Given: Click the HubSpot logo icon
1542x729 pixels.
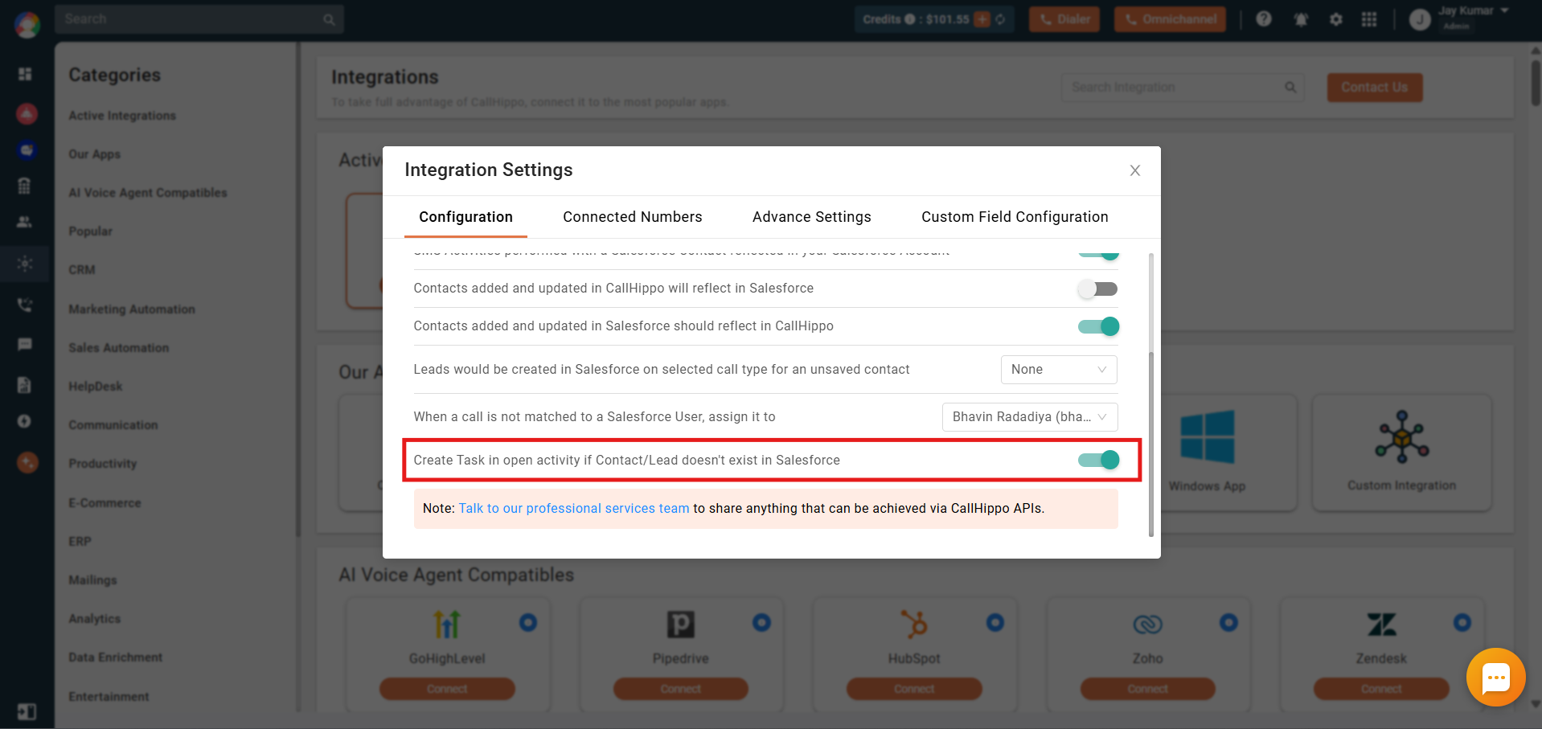Looking at the screenshot, I should (x=914, y=624).
